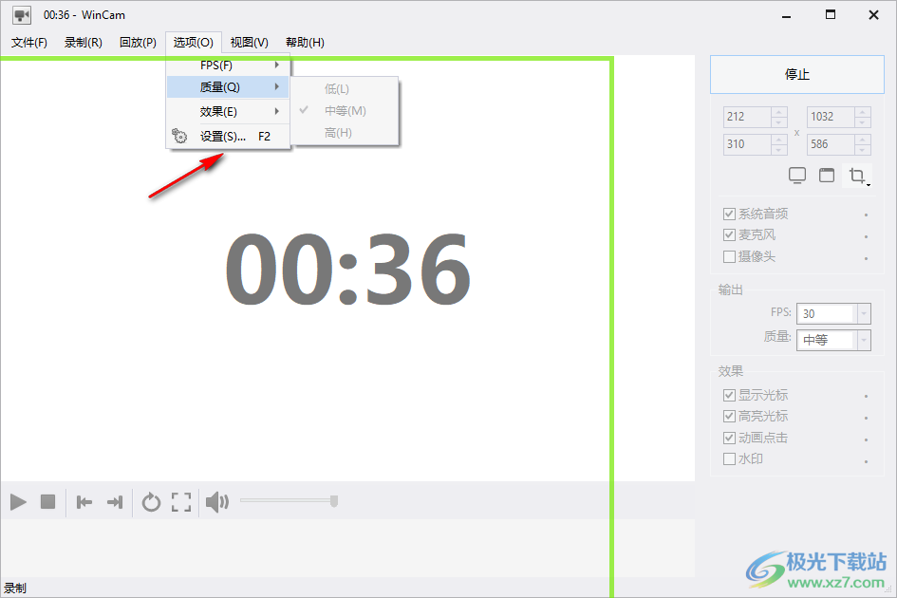Toggle loop playback icon
This screenshot has height=598, width=897.
[151, 502]
